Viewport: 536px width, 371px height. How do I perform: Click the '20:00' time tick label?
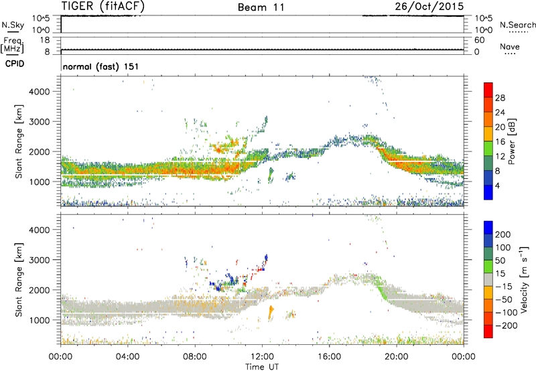click(397, 357)
